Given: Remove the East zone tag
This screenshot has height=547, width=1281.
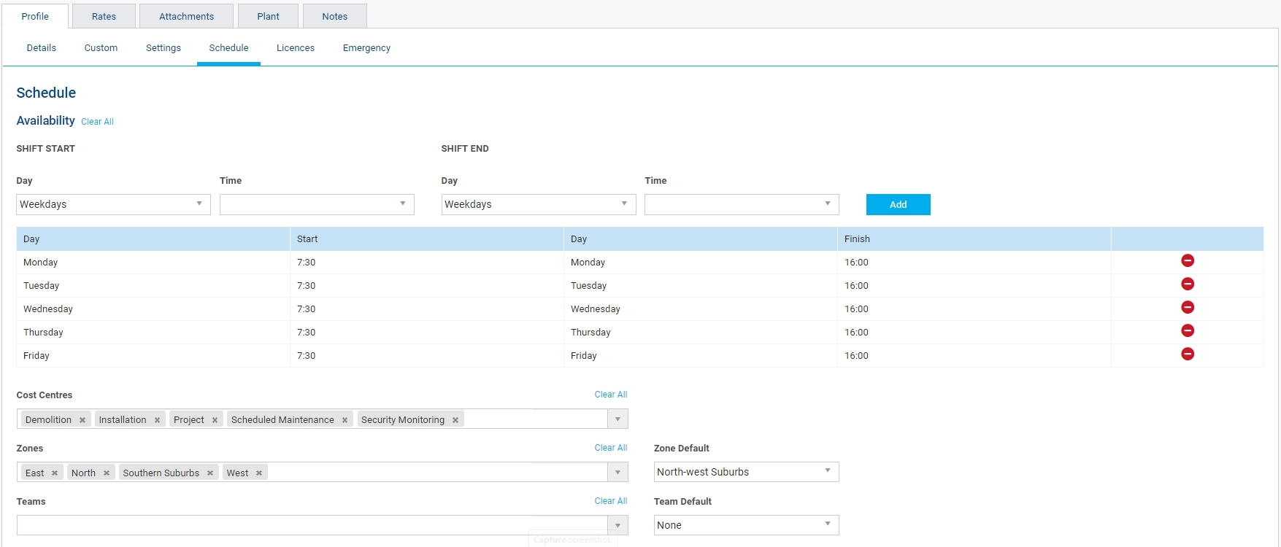Looking at the screenshot, I should (55, 473).
